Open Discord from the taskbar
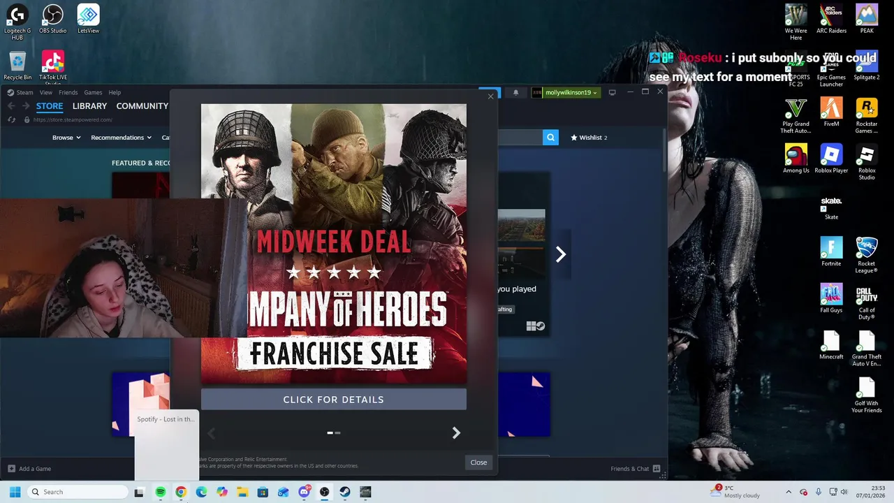The width and height of the screenshot is (894, 503). (304, 492)
